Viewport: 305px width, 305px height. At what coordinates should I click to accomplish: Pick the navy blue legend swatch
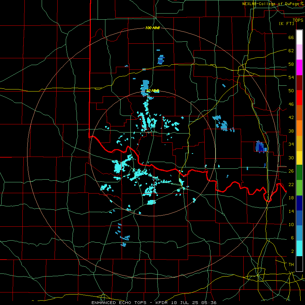tap(299, 203)
